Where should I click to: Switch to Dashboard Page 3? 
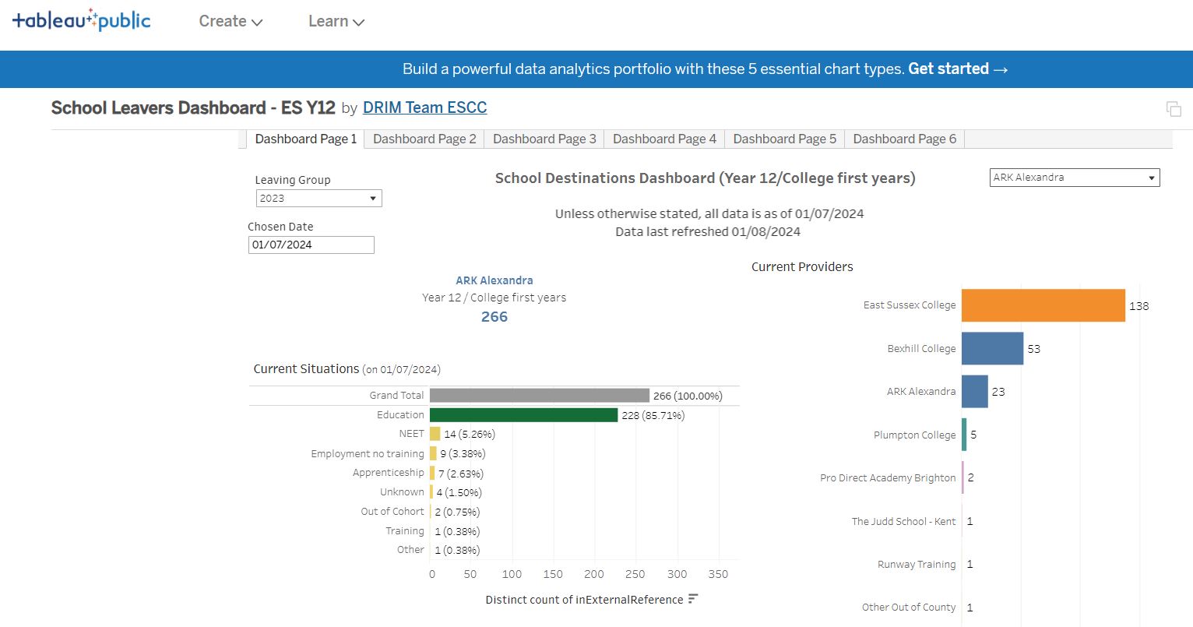pyautogui.click(x=544, y=139)
